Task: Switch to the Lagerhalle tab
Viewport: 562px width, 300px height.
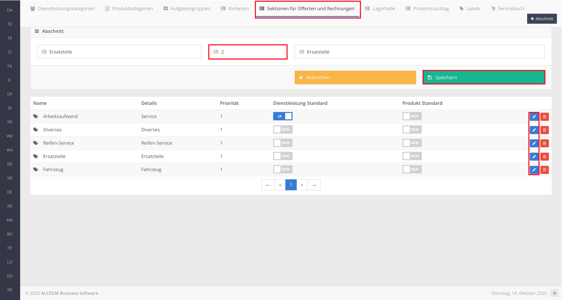Action: [x=380, y=9]
